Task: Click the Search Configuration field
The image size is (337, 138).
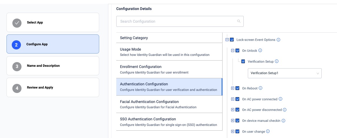Action: coord(177,21)
